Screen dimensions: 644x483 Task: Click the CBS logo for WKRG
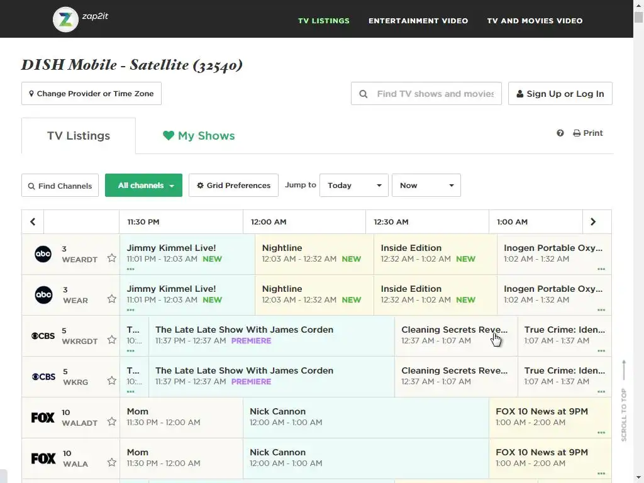43,377
